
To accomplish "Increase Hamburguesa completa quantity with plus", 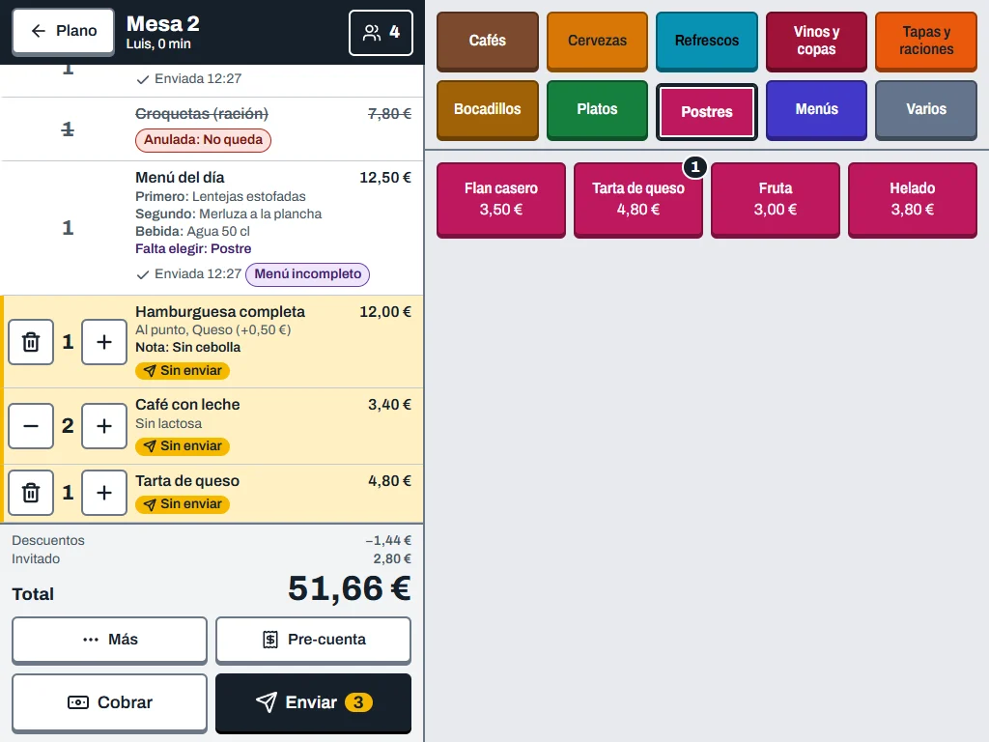I will [x=104, y=342].
